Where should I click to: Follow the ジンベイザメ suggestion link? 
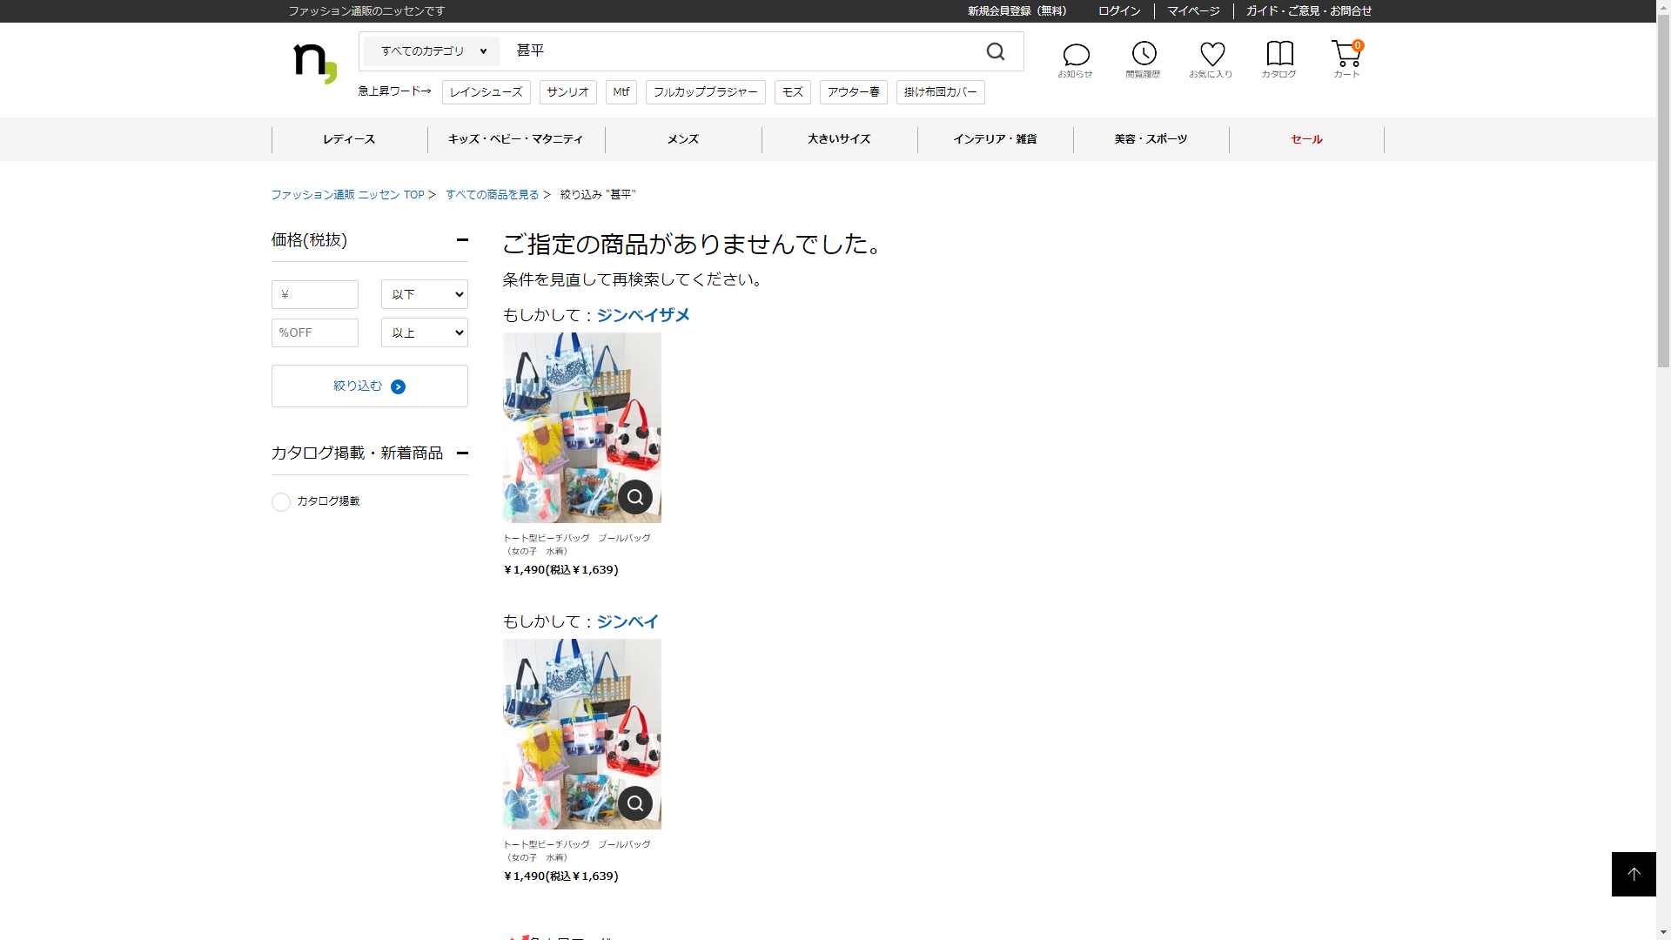click(x=643, y=315)
